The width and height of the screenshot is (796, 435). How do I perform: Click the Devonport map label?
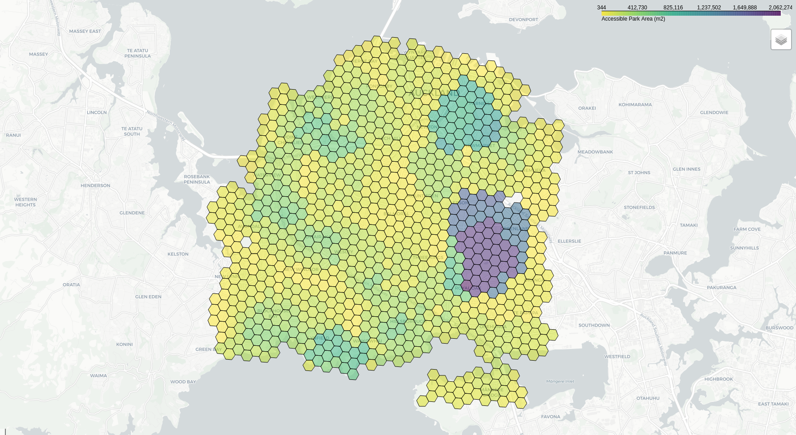(523, 20)
